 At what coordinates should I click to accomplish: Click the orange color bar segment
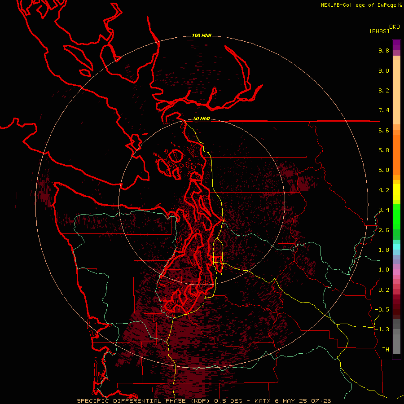point(396,154)
